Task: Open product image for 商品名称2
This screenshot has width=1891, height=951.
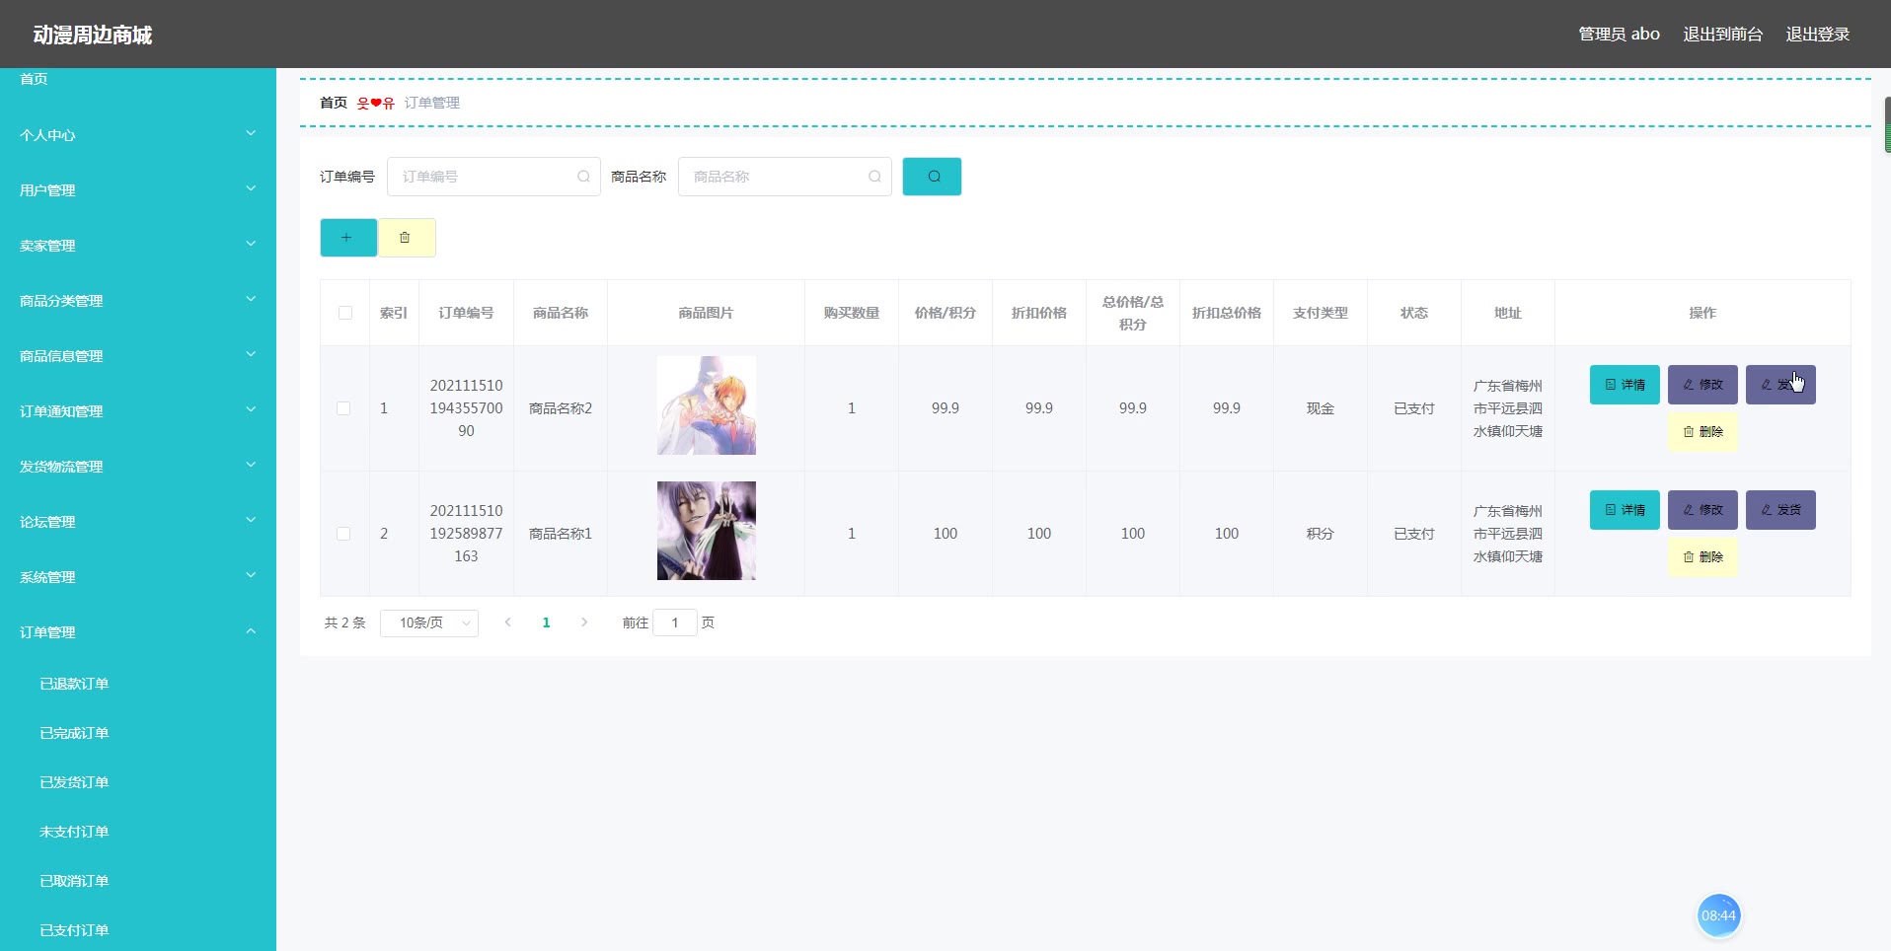Action: (707, 405)
